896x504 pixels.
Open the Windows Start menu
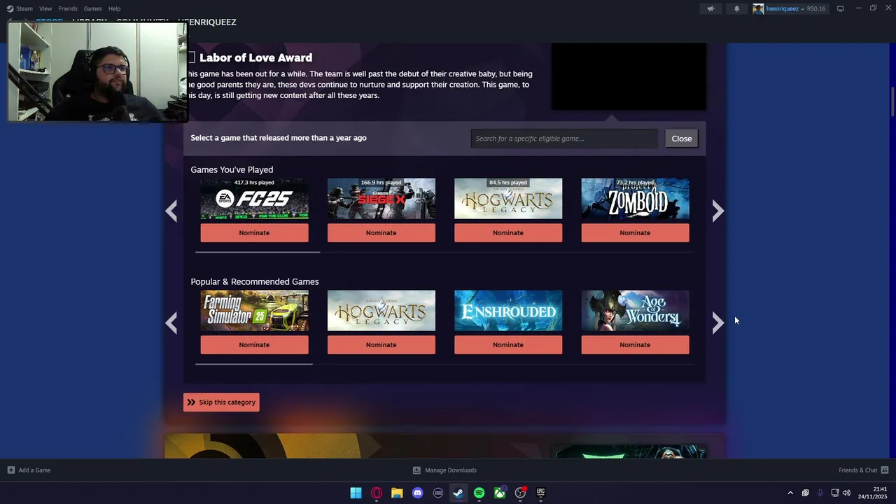(356, 493)
